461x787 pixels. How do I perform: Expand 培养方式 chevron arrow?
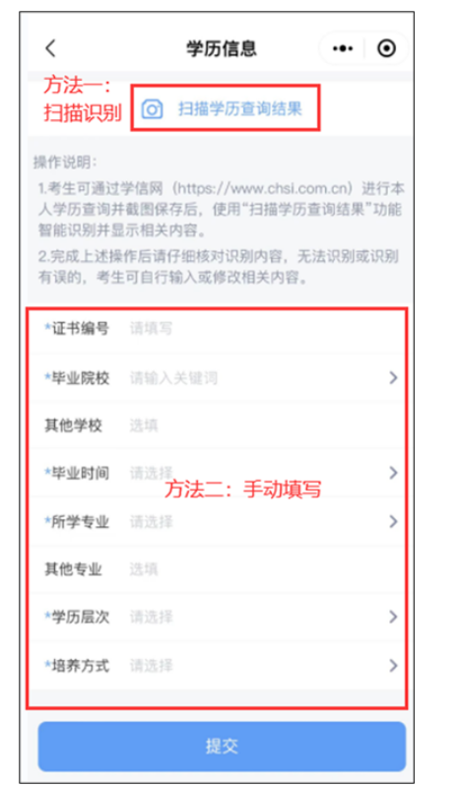coord(393,666)
